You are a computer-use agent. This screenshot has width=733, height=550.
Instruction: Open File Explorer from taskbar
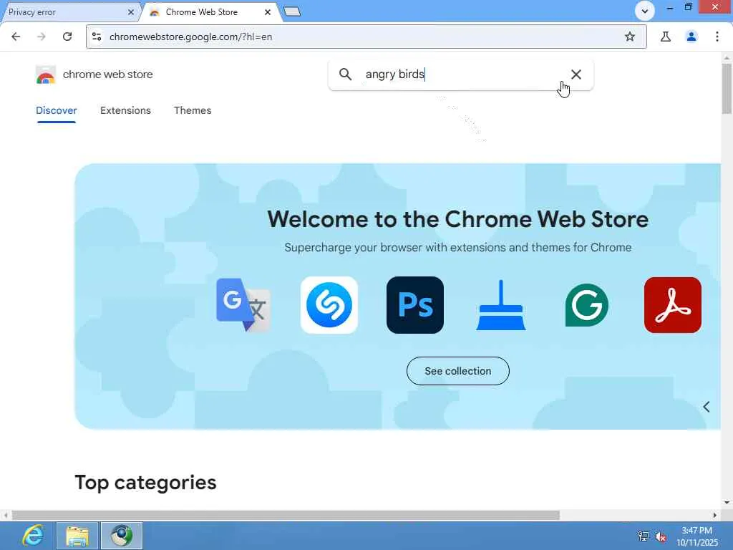(77, 536)
